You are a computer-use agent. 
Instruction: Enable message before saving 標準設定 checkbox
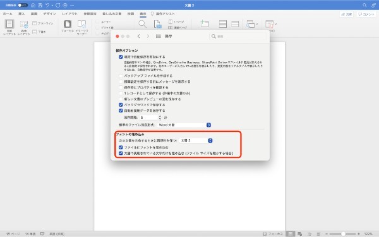(121, 82)
